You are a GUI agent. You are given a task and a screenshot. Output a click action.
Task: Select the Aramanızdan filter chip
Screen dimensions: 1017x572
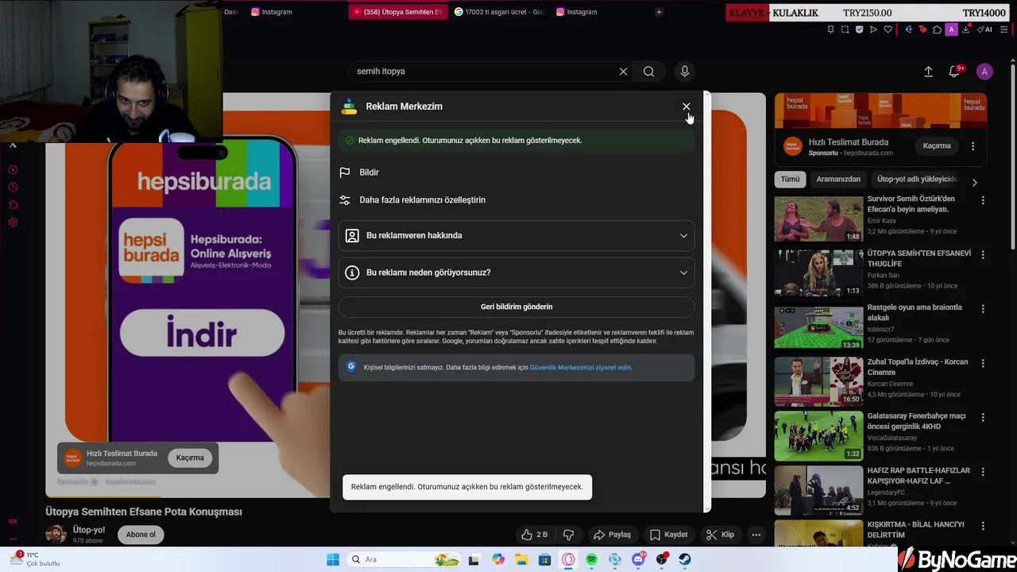click(x=838, y=180)
